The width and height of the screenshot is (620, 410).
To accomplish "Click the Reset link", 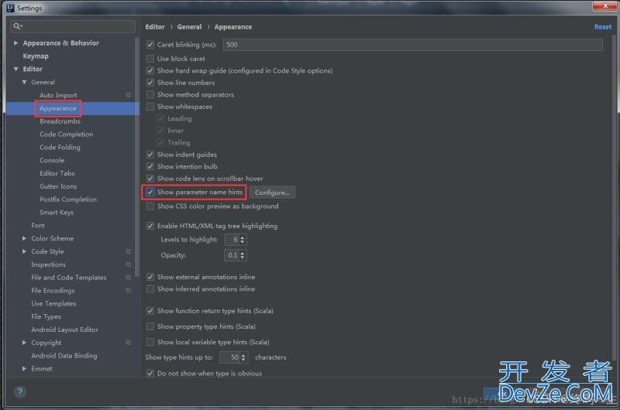I will [x=603, y=27].
